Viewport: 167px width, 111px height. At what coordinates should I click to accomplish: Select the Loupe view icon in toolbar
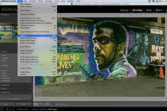tap(36, 104)
